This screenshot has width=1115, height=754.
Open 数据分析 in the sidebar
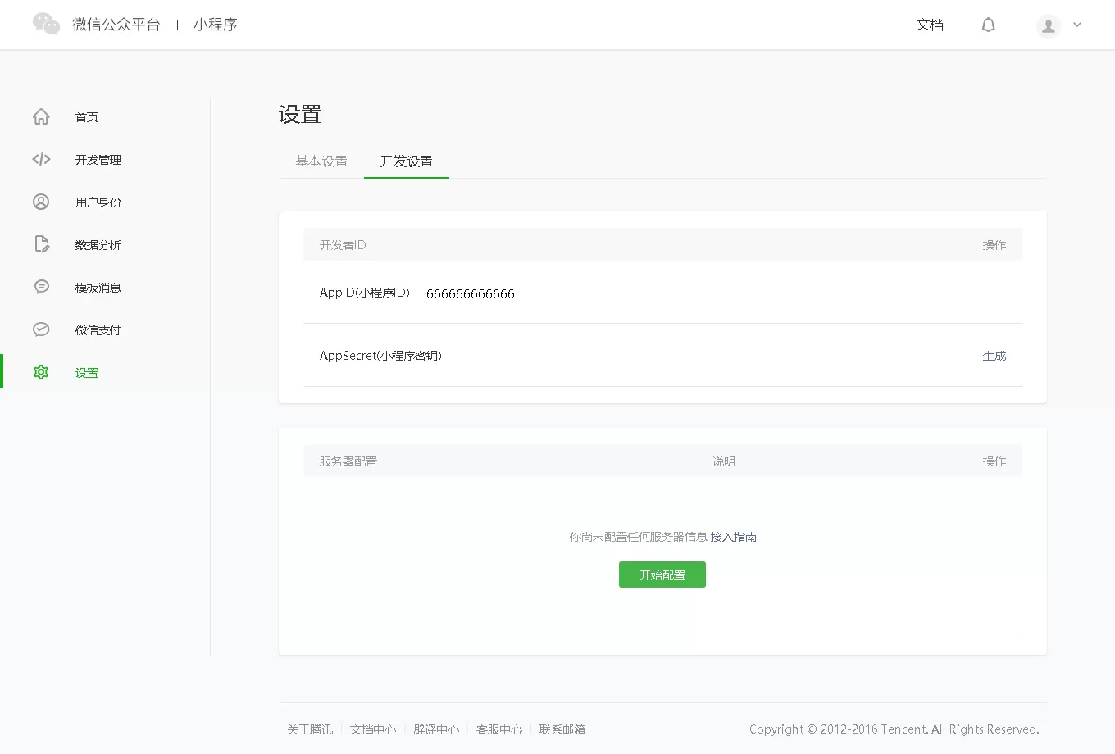pyautogui.click(x=98, y=245)
